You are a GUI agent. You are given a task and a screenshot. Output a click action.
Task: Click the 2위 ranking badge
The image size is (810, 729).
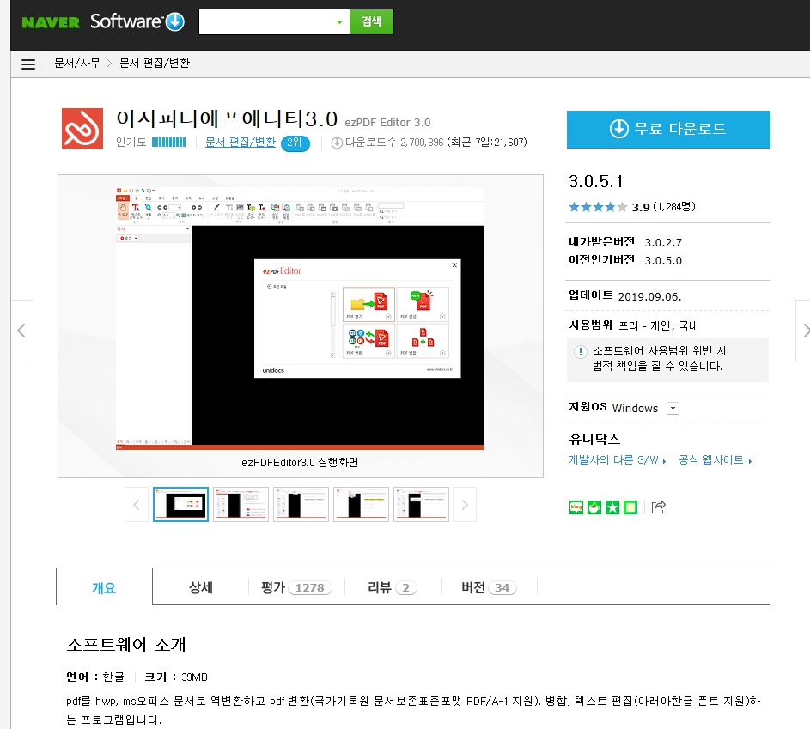[x=295, y=143]
